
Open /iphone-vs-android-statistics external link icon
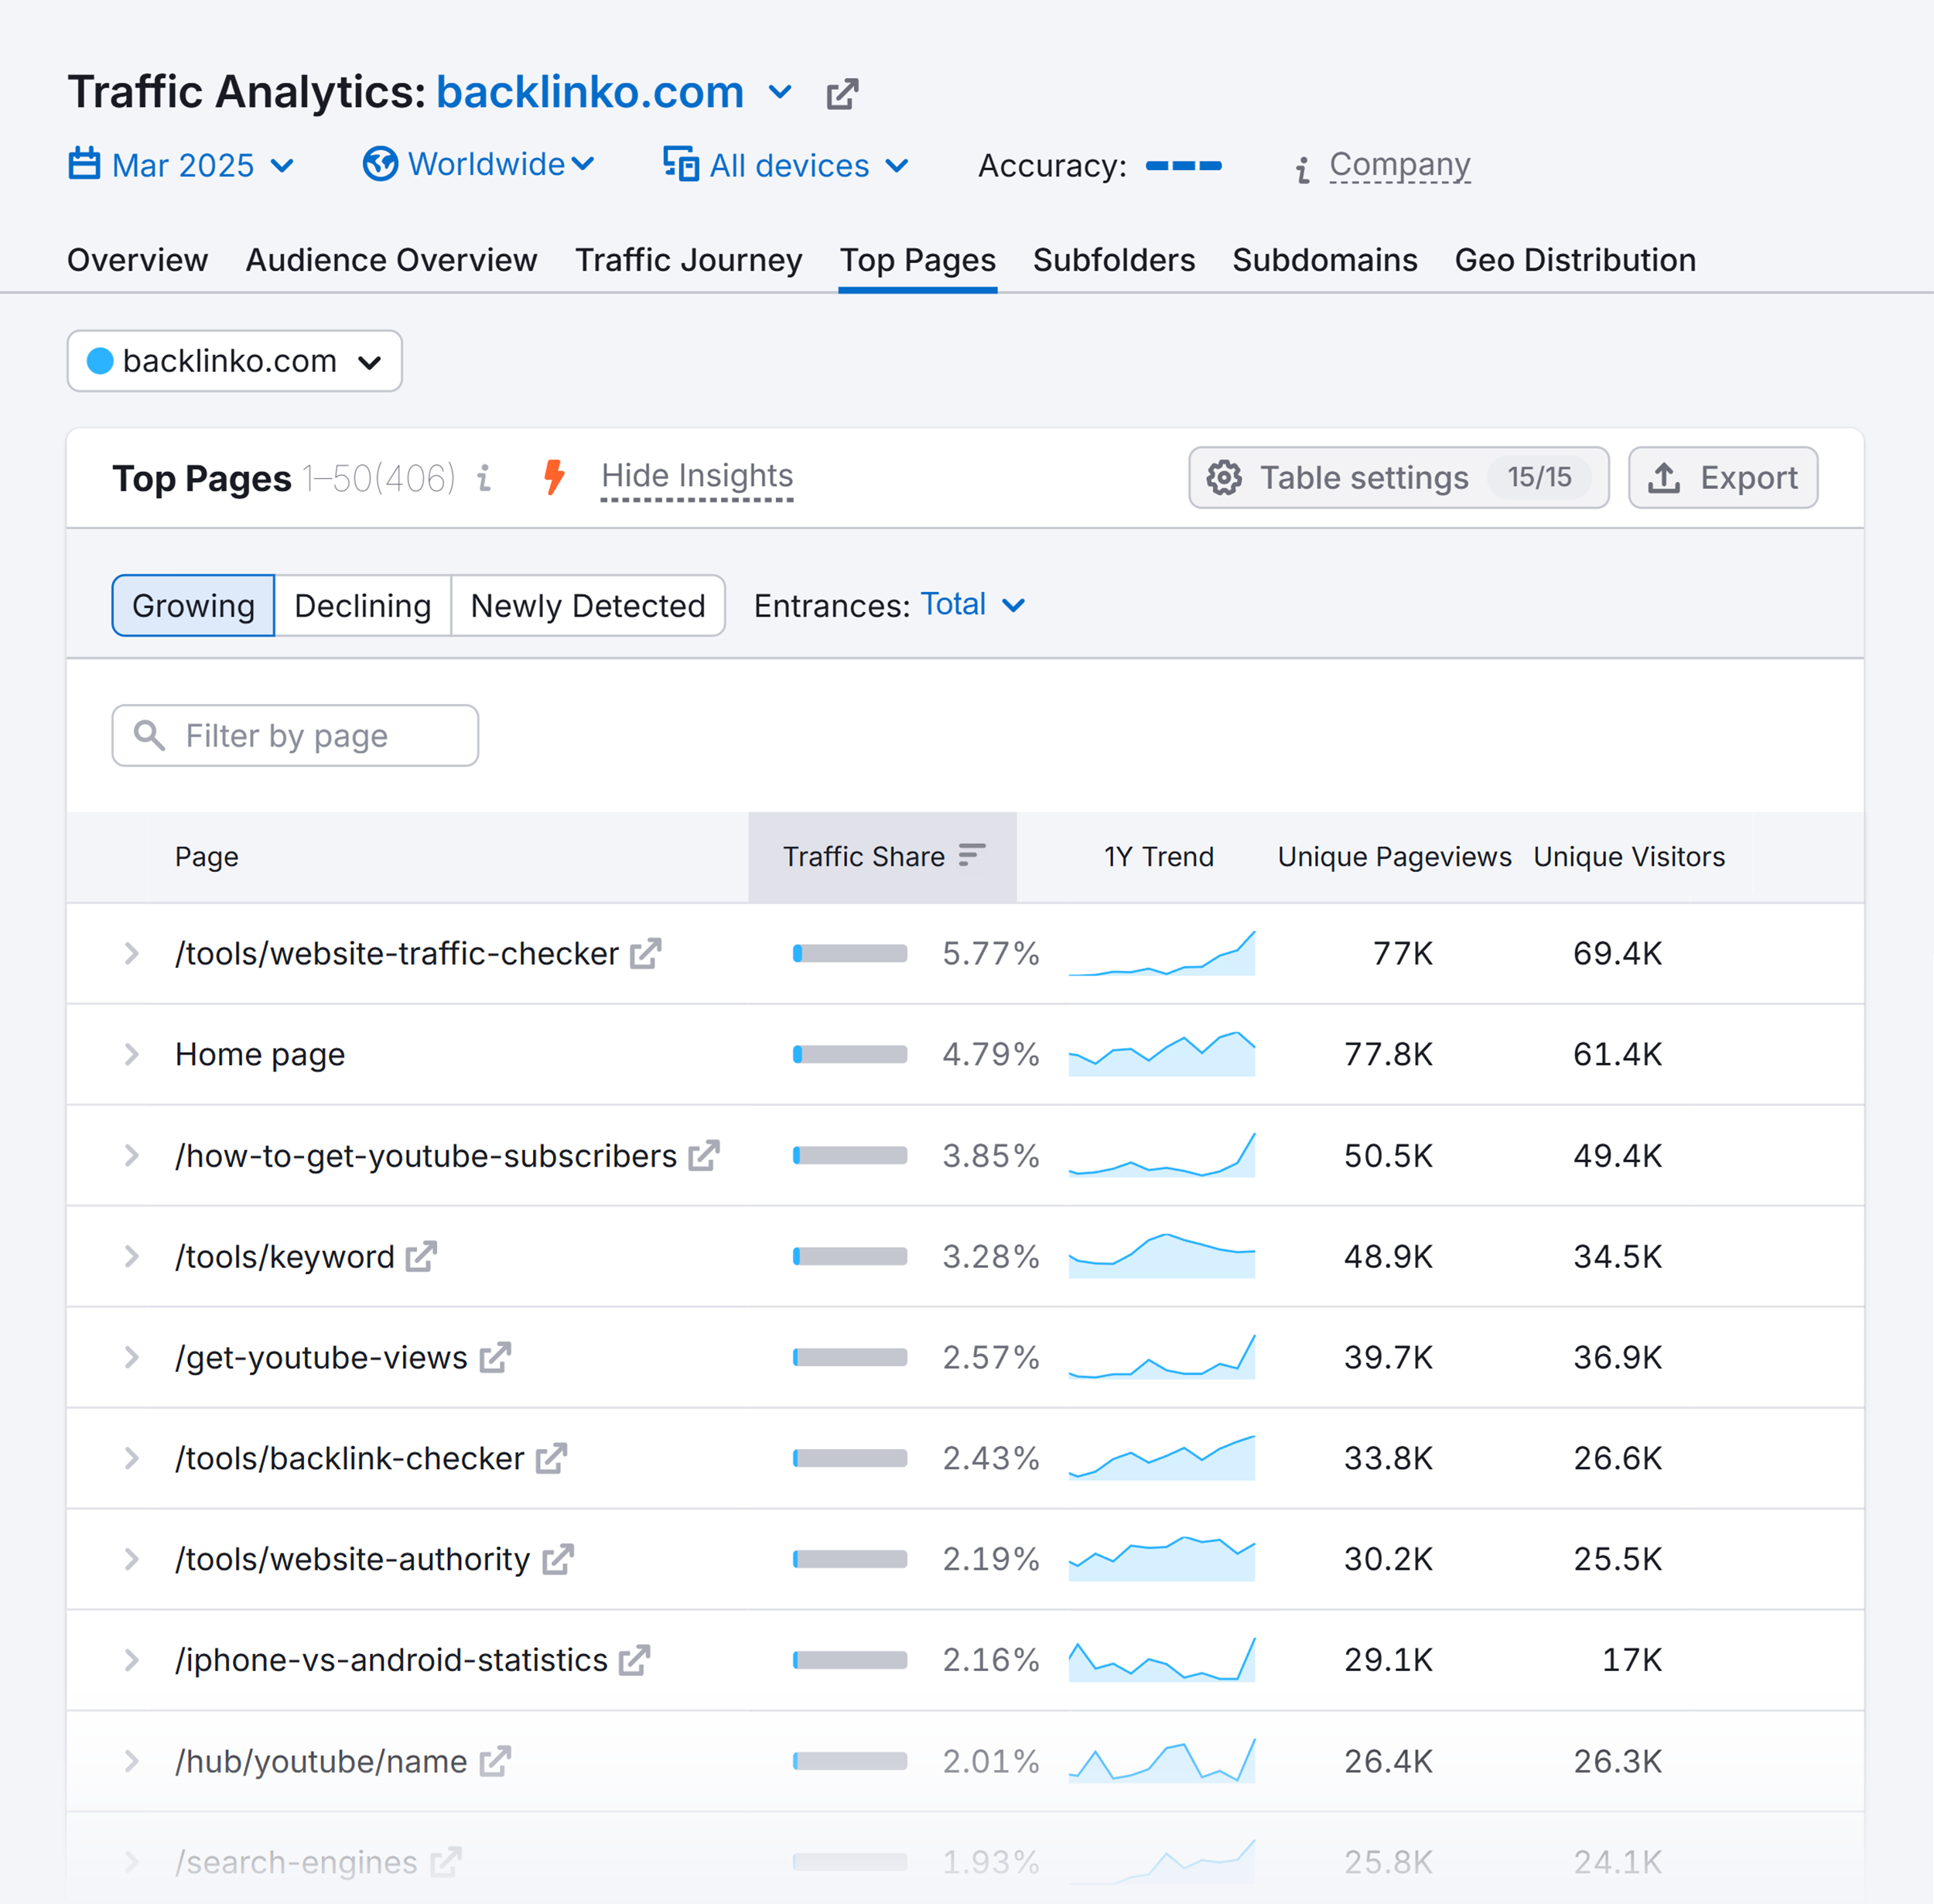(x=634, y=1660)
